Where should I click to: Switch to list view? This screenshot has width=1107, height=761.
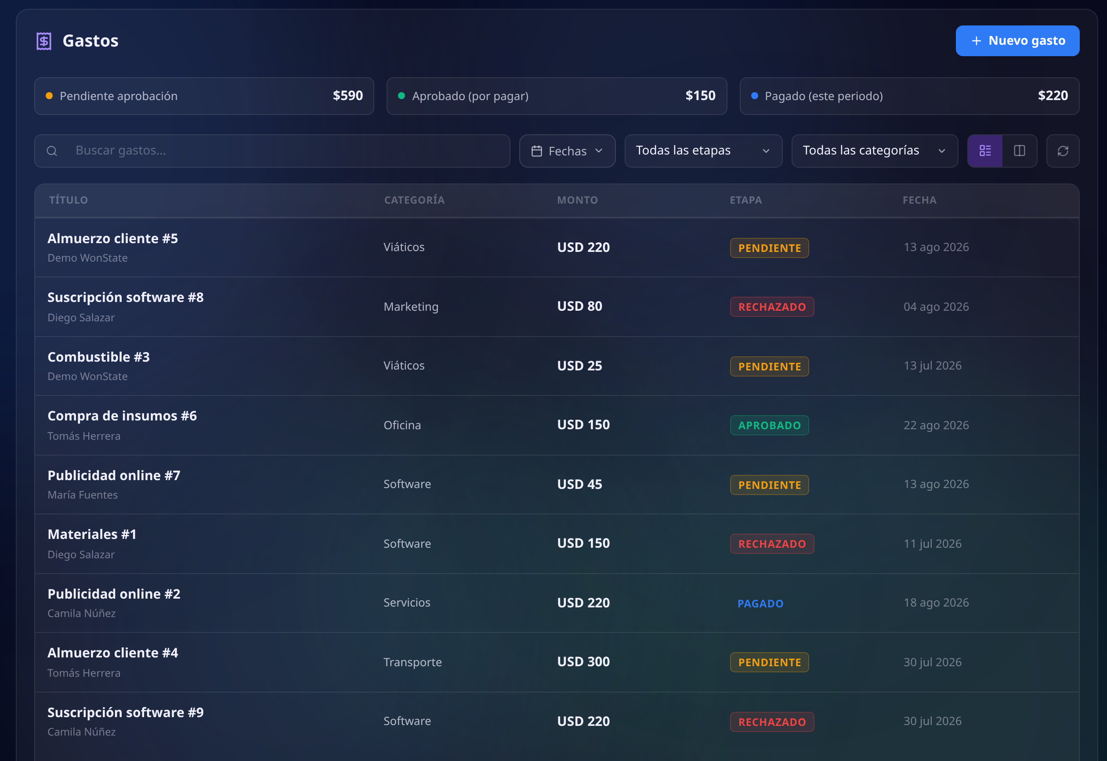click(985, 151)
